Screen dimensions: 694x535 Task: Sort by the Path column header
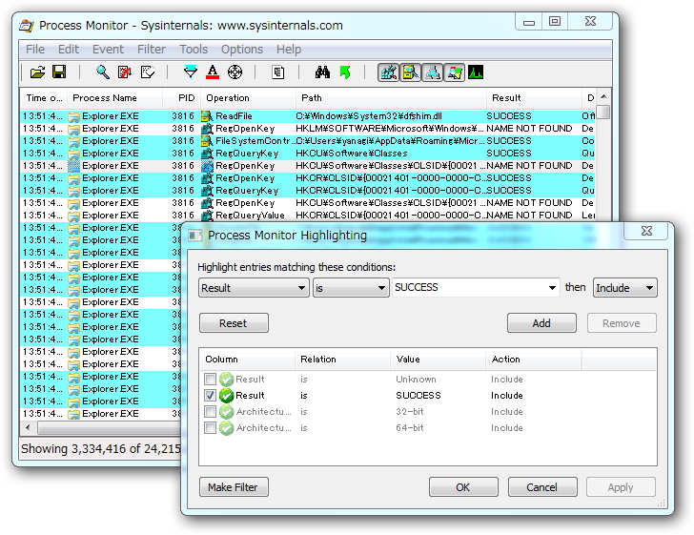[391, 98]
